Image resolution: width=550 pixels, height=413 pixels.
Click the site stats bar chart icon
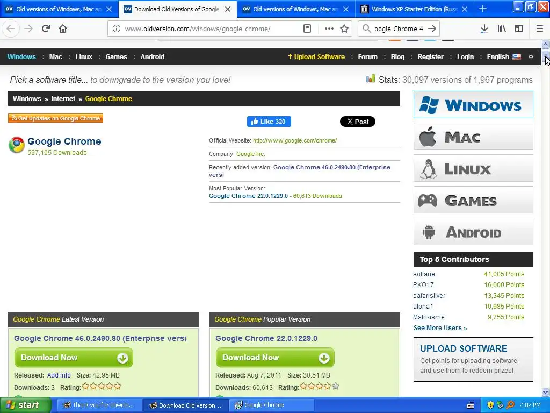click(371, 79)
